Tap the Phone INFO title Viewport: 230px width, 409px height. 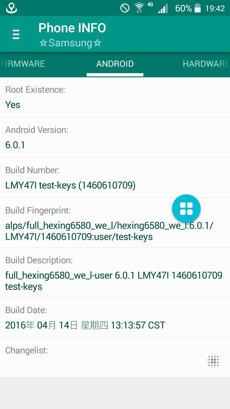[72, 28]
